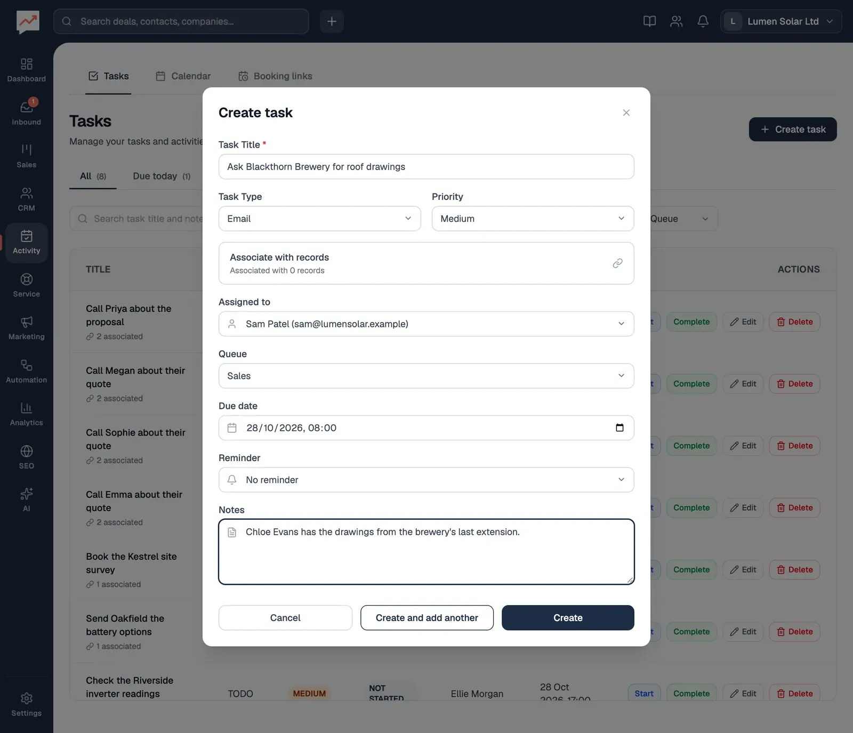
Task: Open the date picker calendar icon in Due date
Action: point(619,428)
